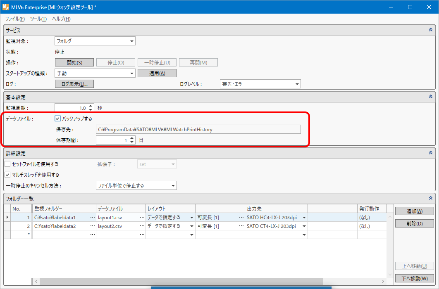Viewport: 439px width, 289px height.
Task: Toggle the バックアップする checkbox
Action: (58, 118)
